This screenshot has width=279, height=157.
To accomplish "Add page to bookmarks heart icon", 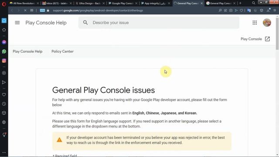I will click(241, 10).
